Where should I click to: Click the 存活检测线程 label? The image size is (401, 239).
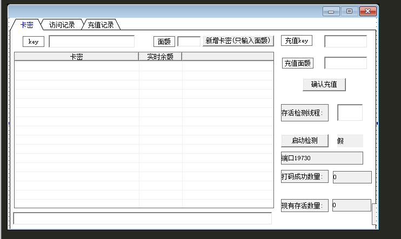[x=305, y=113]
